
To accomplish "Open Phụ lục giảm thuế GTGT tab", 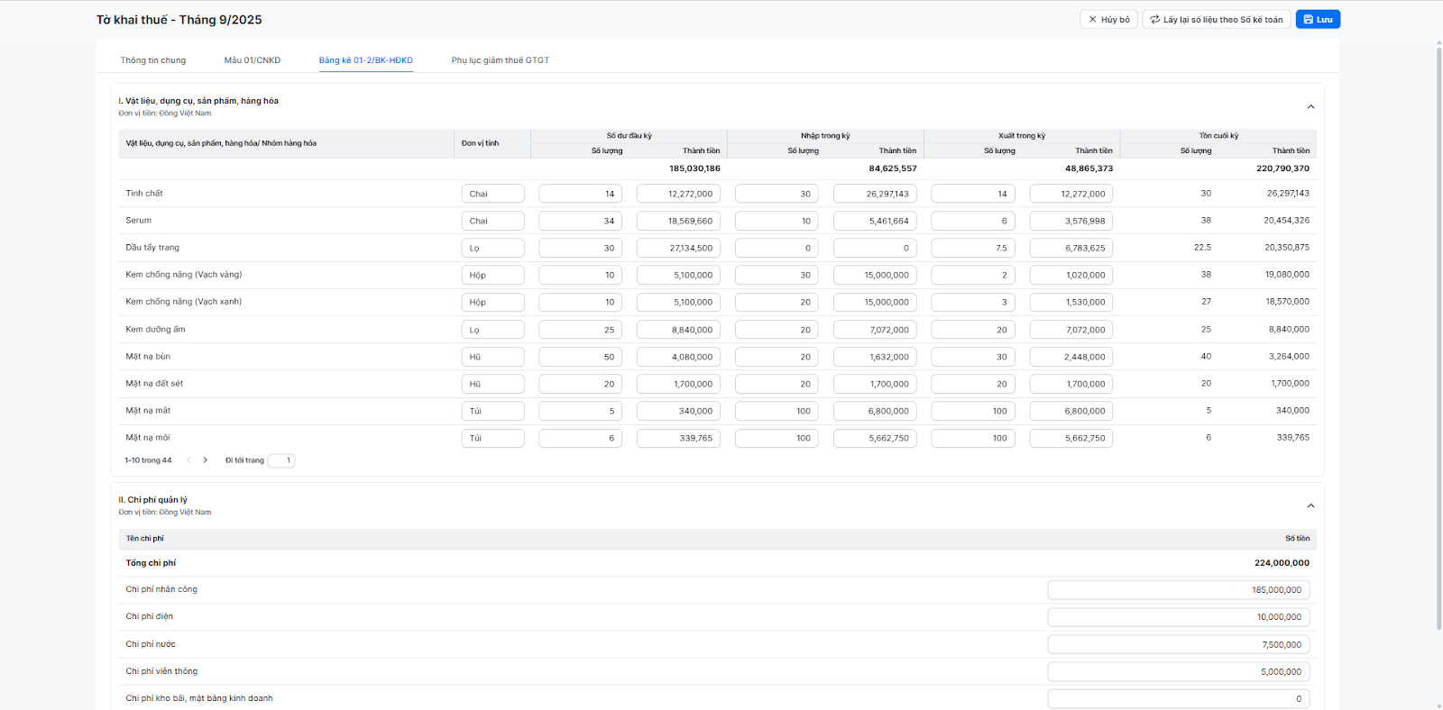I will click(500, 60).
